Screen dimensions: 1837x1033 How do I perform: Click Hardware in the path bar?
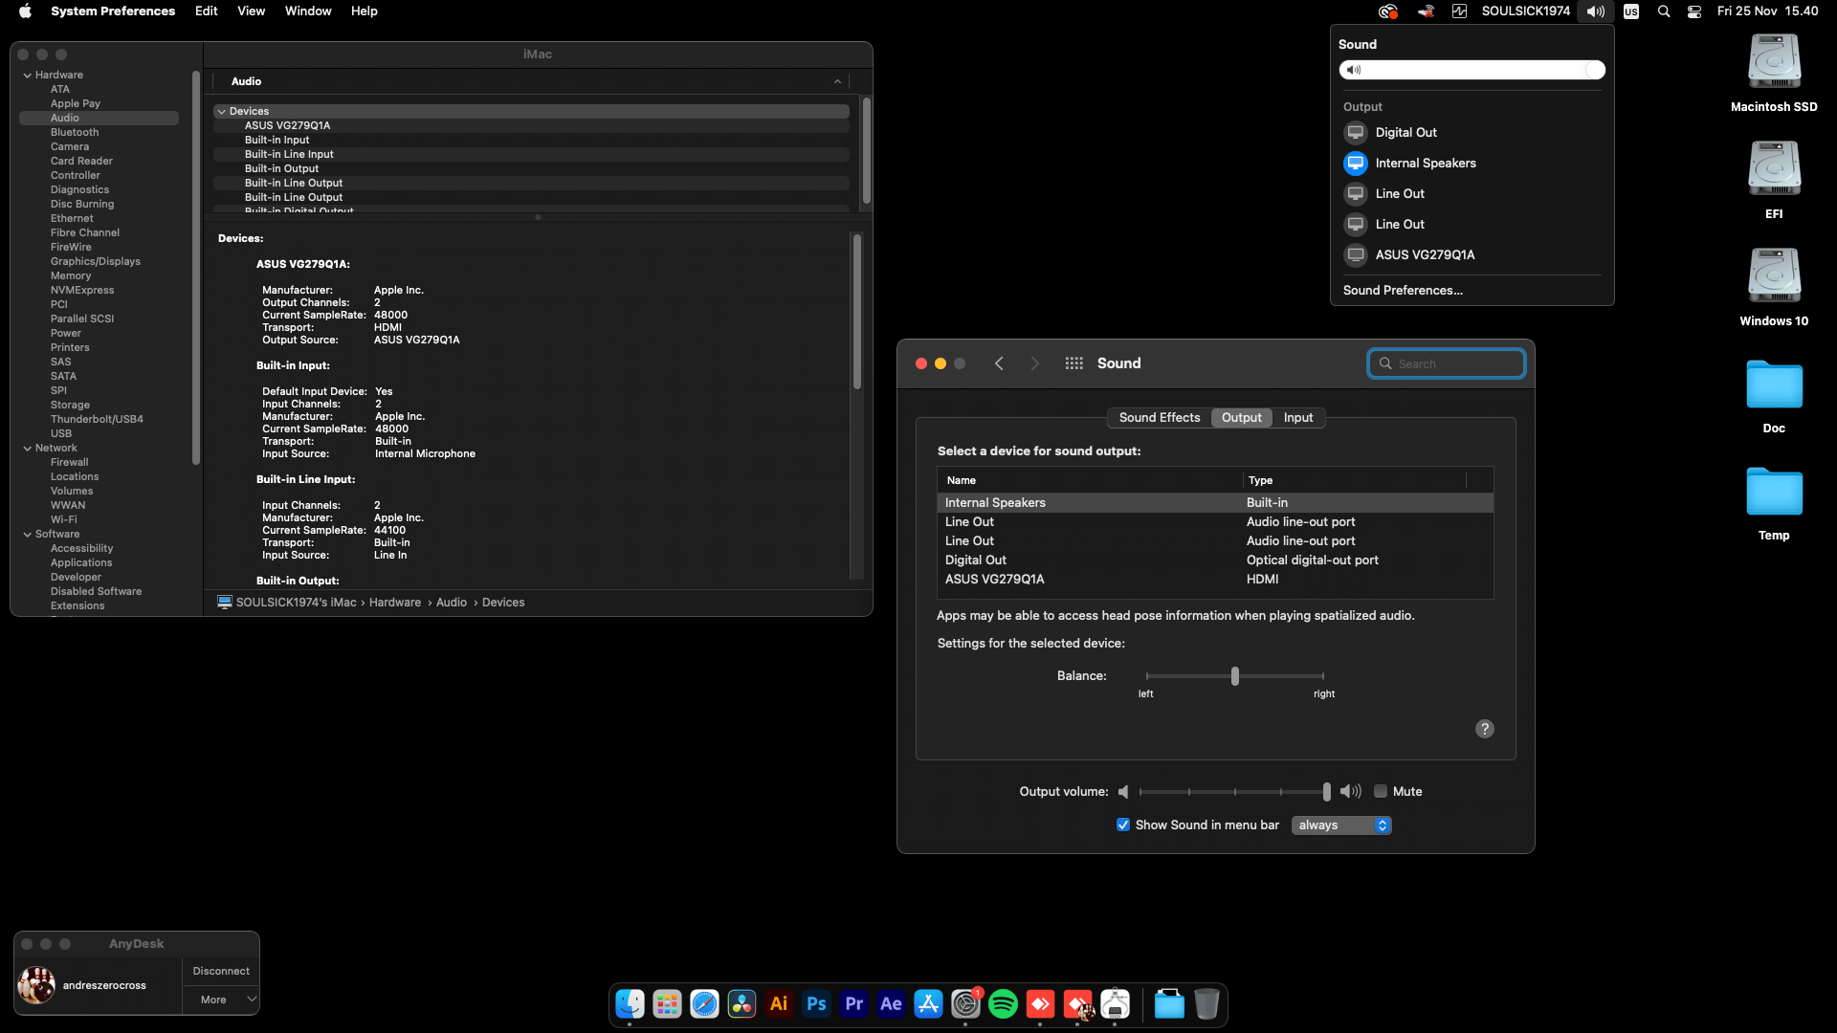click(x=395, y=603)
